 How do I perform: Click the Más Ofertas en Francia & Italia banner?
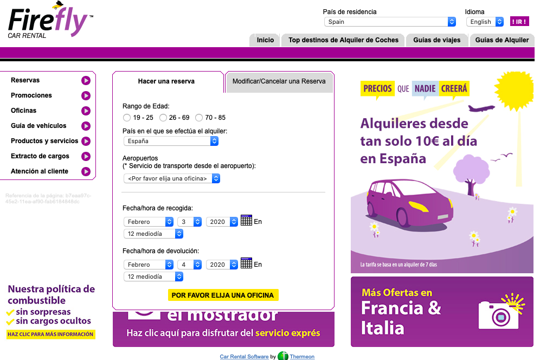coord(442,312)
